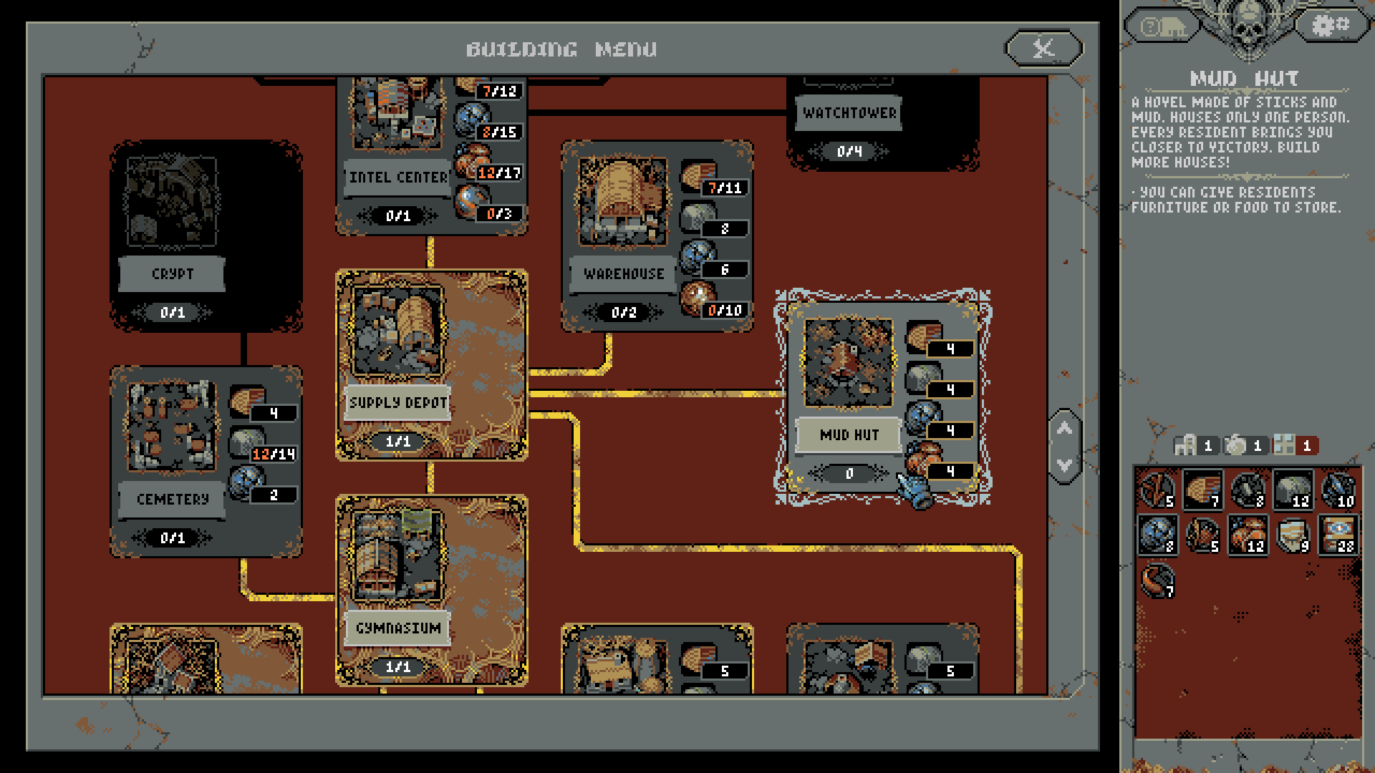Select the Crypt building label
Screen dimensions: 1375x773
point(172,274)
